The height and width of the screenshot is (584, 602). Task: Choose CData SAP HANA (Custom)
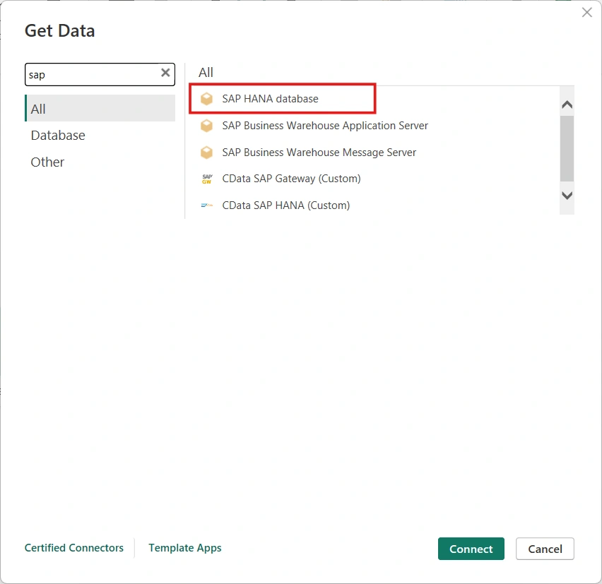(286, 205)
